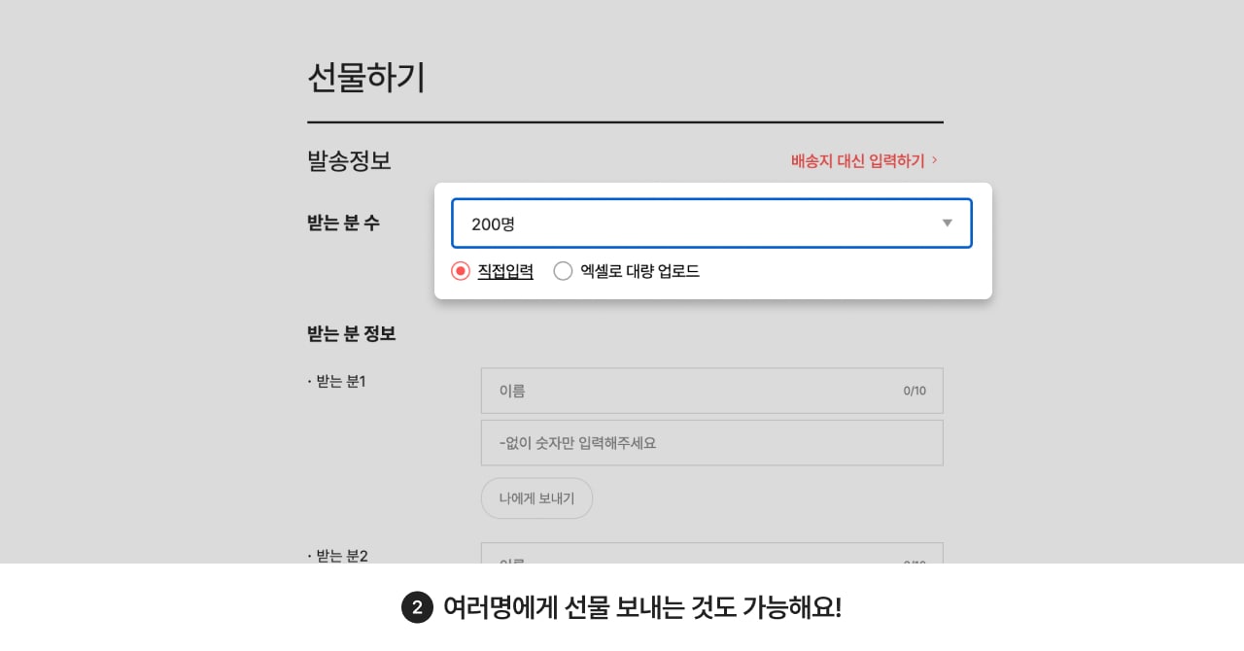The image size is (1244, 651).
Task: Focus the 이름 field for 받는 분1
Action: pyautogui.click(x=711, y=391)
